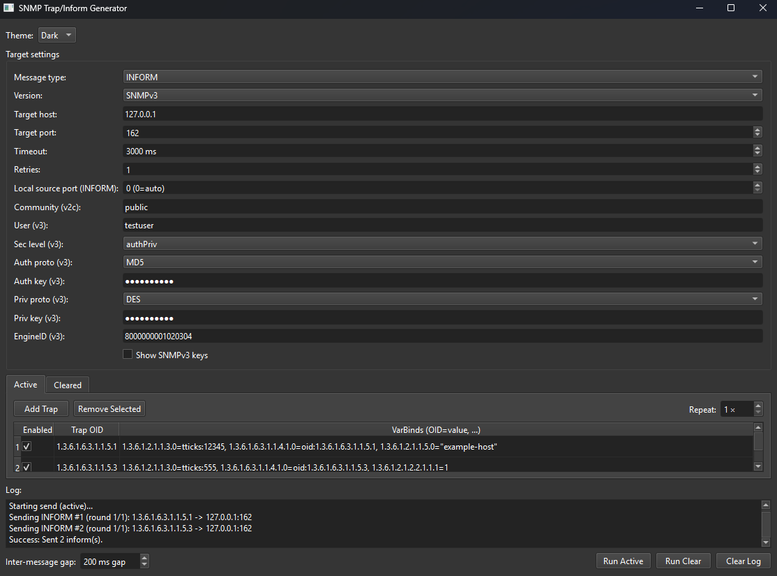777x576 pixels.
Task: Increase Target port with its up stepper
Action: pyautogui.click(x=757, y=128)
